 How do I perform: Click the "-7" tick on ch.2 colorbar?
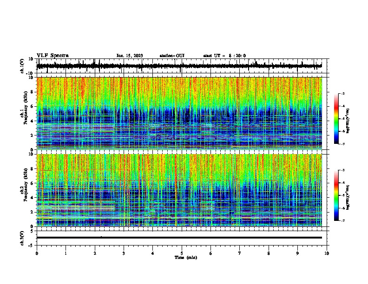click(342, 221)
